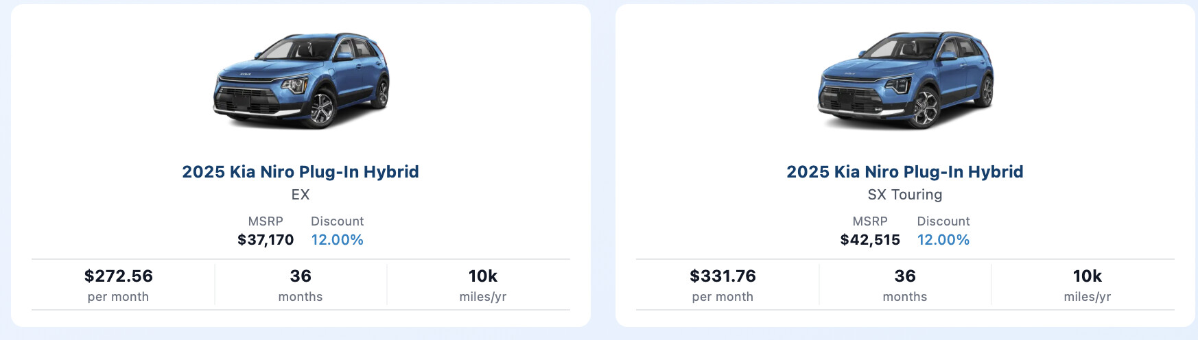
Task: Click the MSRP label on SX Touring card
Action: click(x=870, y=221)
